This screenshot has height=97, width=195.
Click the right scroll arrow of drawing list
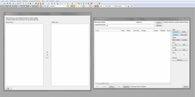170,83
